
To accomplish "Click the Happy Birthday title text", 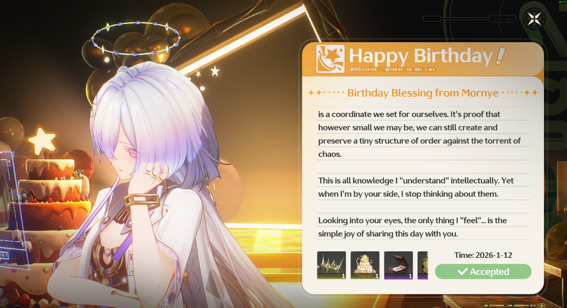I will 421,56.
